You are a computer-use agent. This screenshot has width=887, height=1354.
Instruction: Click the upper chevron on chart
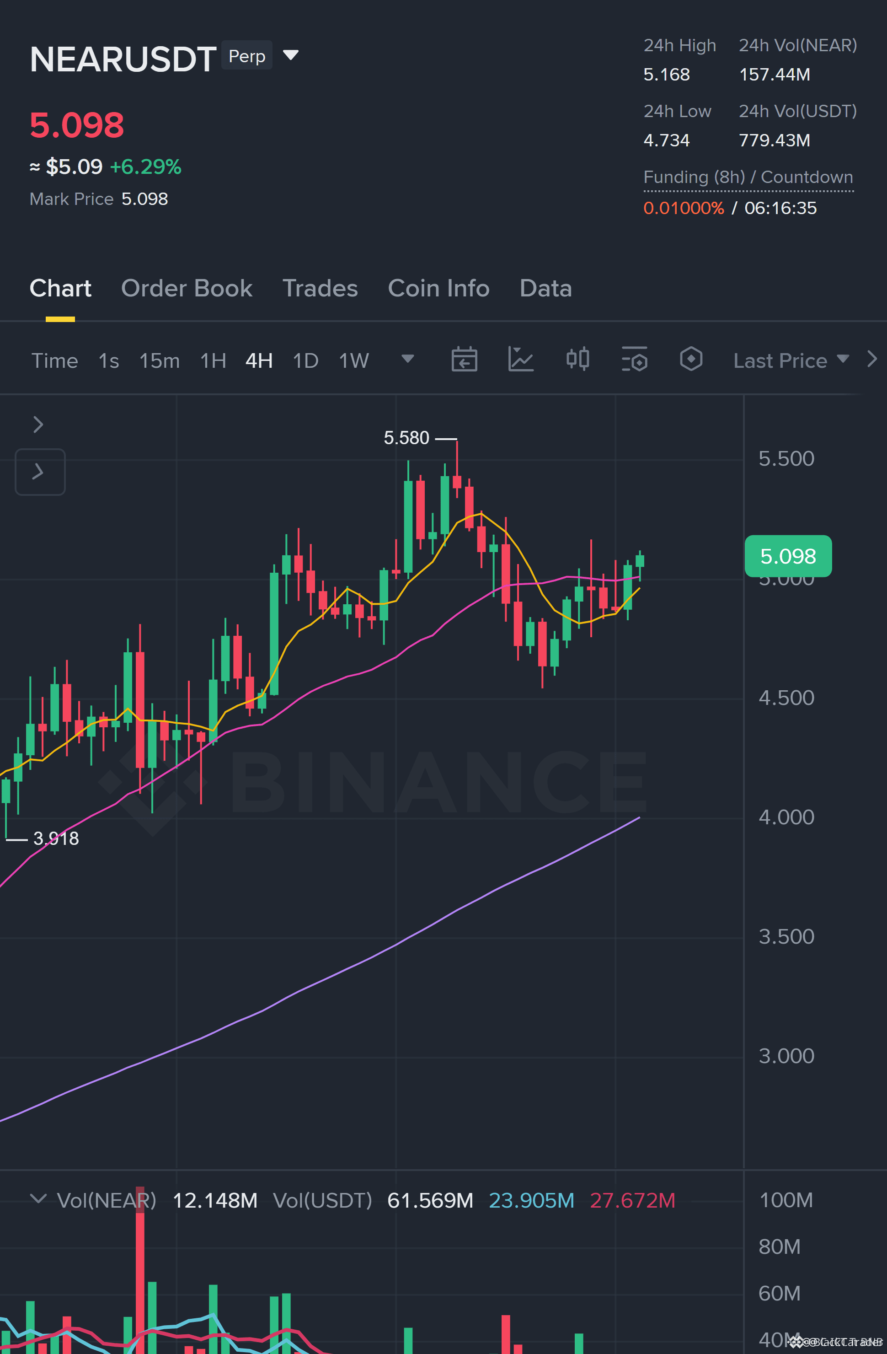pyautogui.click(x=38, y=424)
